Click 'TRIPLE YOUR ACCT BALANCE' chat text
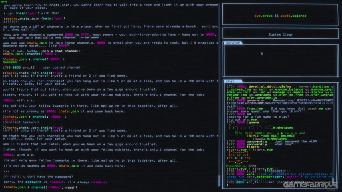This screenshot has height=192, width=342. click(271, 136)
